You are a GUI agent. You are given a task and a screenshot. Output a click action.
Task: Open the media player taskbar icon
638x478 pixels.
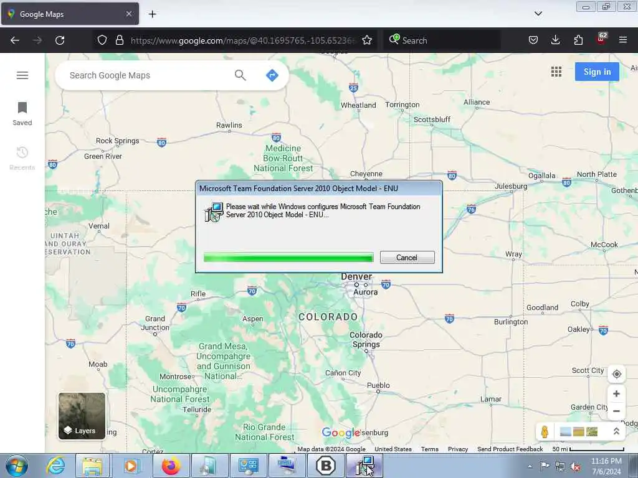131,466
